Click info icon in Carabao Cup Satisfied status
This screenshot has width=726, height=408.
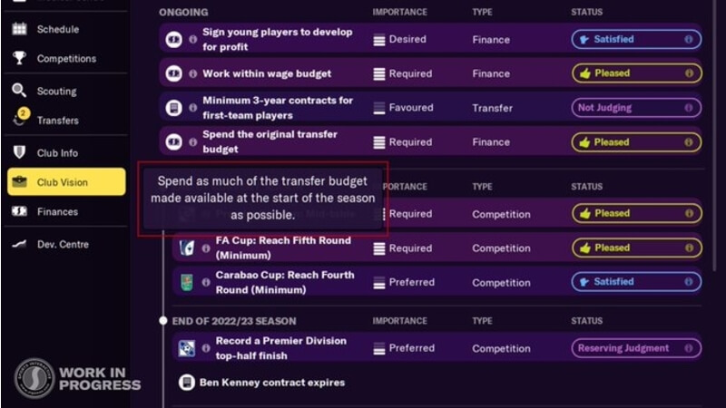click(x=689, y=282)
